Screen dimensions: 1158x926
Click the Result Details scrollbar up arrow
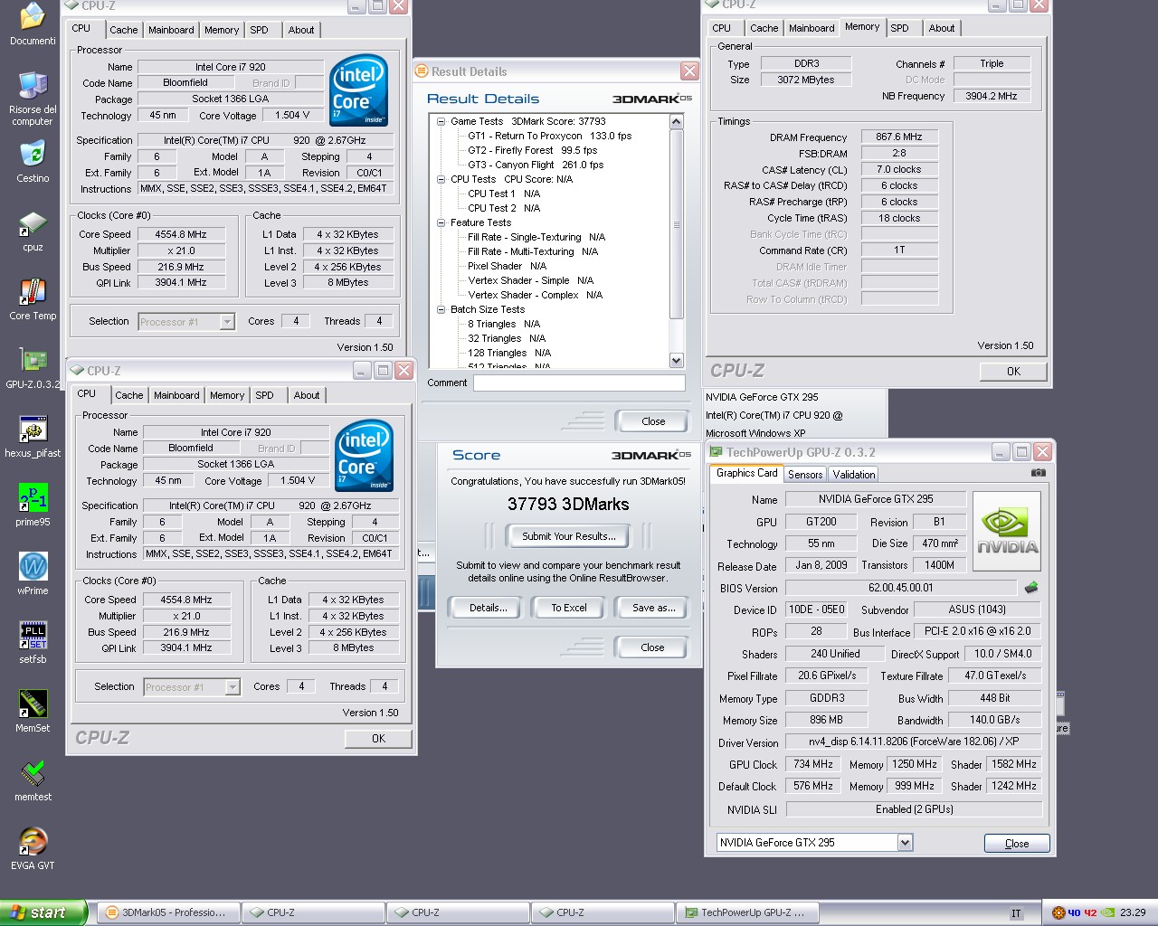676,122
